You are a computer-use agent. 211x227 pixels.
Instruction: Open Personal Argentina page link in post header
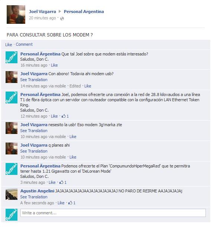[84, 12]
